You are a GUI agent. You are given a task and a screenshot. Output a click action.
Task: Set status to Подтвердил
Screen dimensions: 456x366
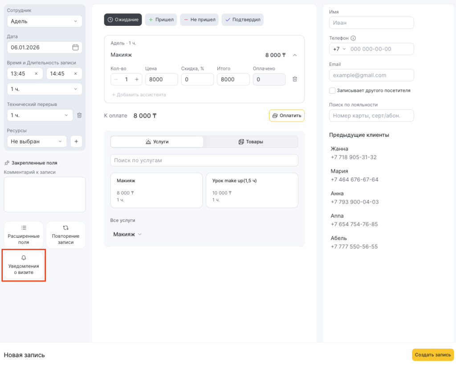coord(243,20)
